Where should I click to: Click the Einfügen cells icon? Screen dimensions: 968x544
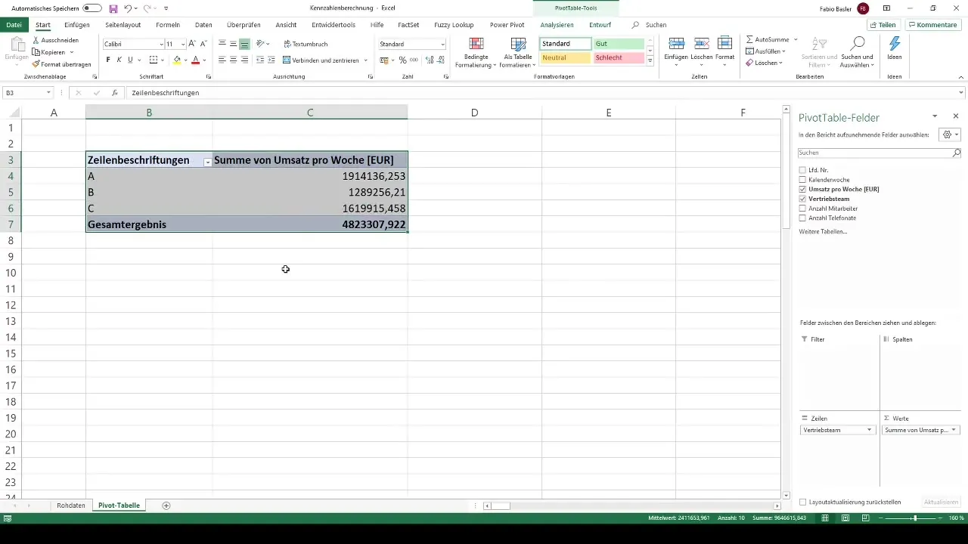(x=677, y=44)
